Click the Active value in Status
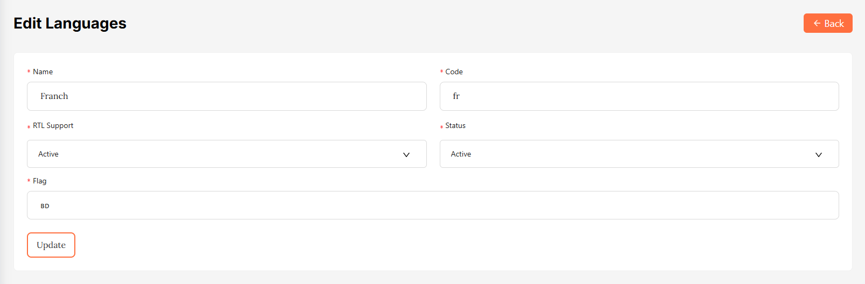The width and height of the screenshot is (865, 284). (x=461, y=154)
